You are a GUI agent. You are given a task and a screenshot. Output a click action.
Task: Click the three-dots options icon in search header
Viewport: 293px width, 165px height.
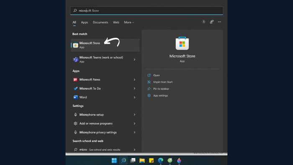tap(219, 22)
